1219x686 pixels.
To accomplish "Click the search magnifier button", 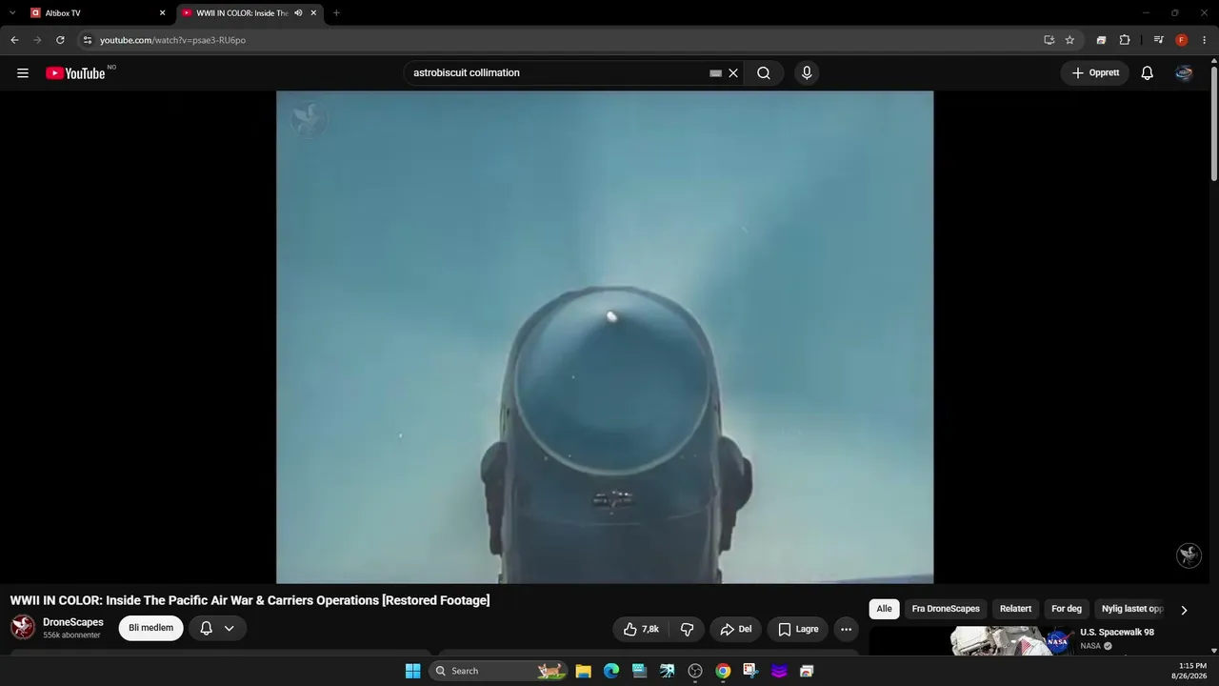I will point(764,73).
